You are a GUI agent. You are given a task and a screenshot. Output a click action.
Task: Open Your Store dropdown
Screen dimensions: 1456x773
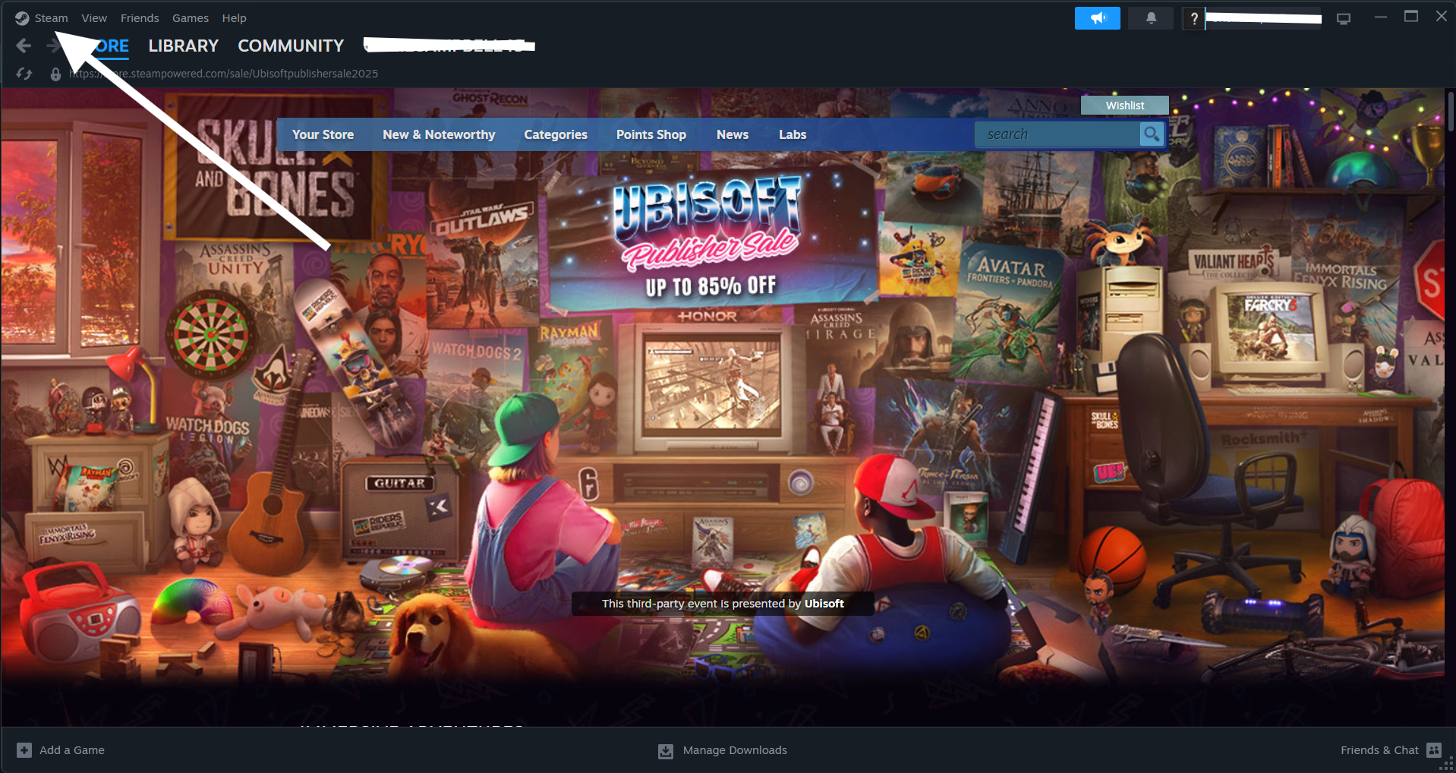click(x=323, y=134)
